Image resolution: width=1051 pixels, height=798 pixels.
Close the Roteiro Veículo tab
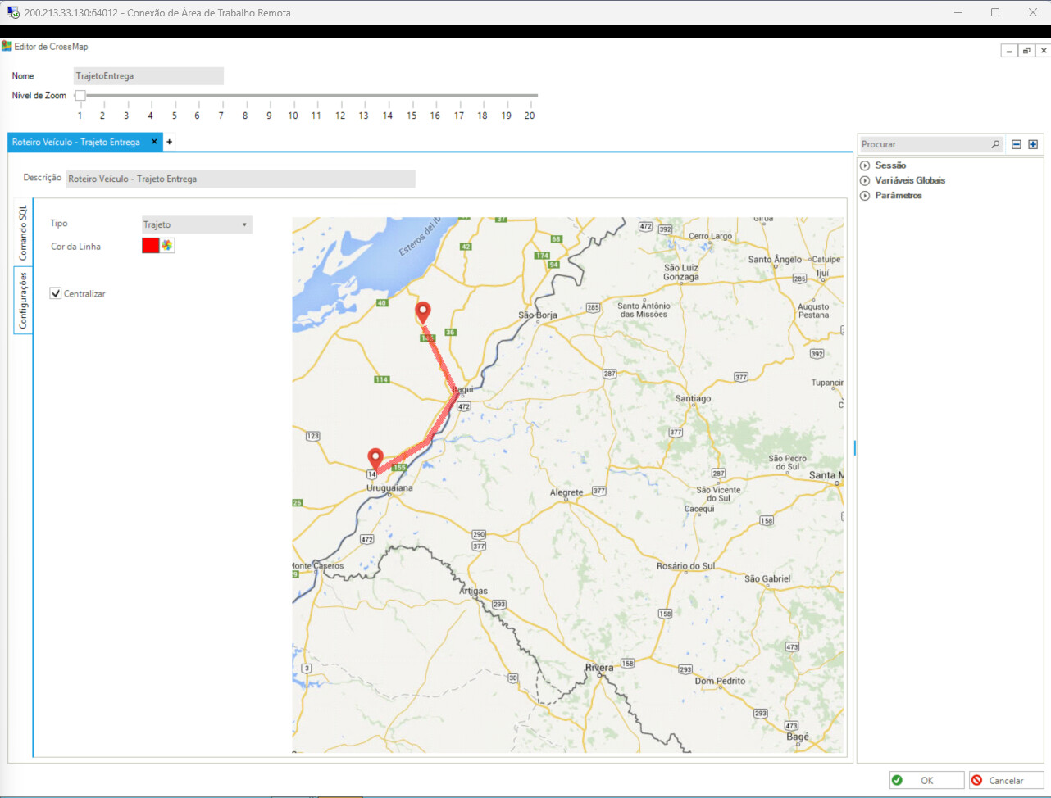pyautogui.click(x=154, y=142)
